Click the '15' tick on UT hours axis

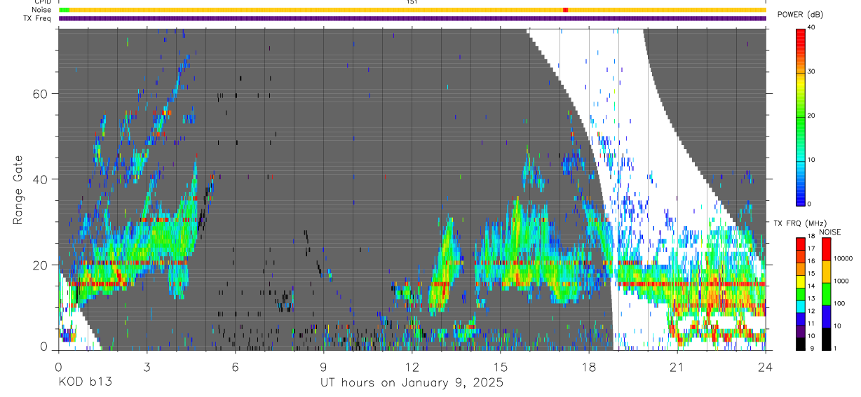tap(500, 366)
